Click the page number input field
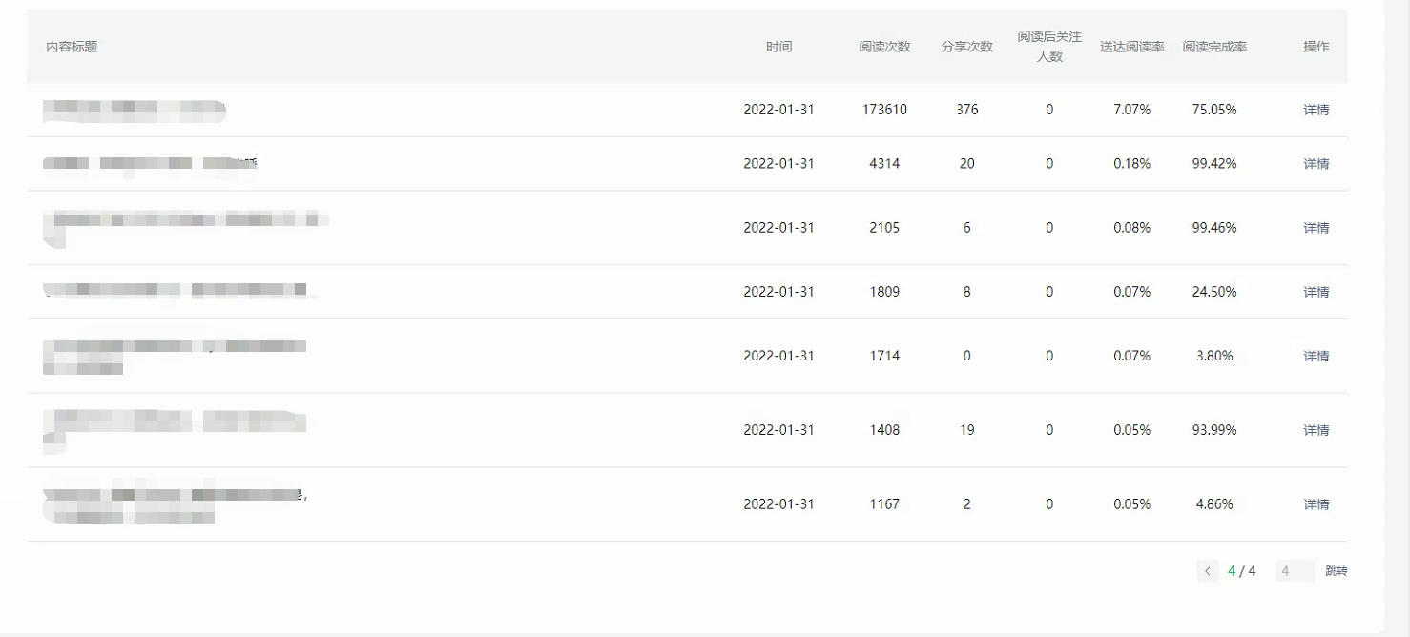Viewport: 1410px width, 637px height. tap(1295, 571)
